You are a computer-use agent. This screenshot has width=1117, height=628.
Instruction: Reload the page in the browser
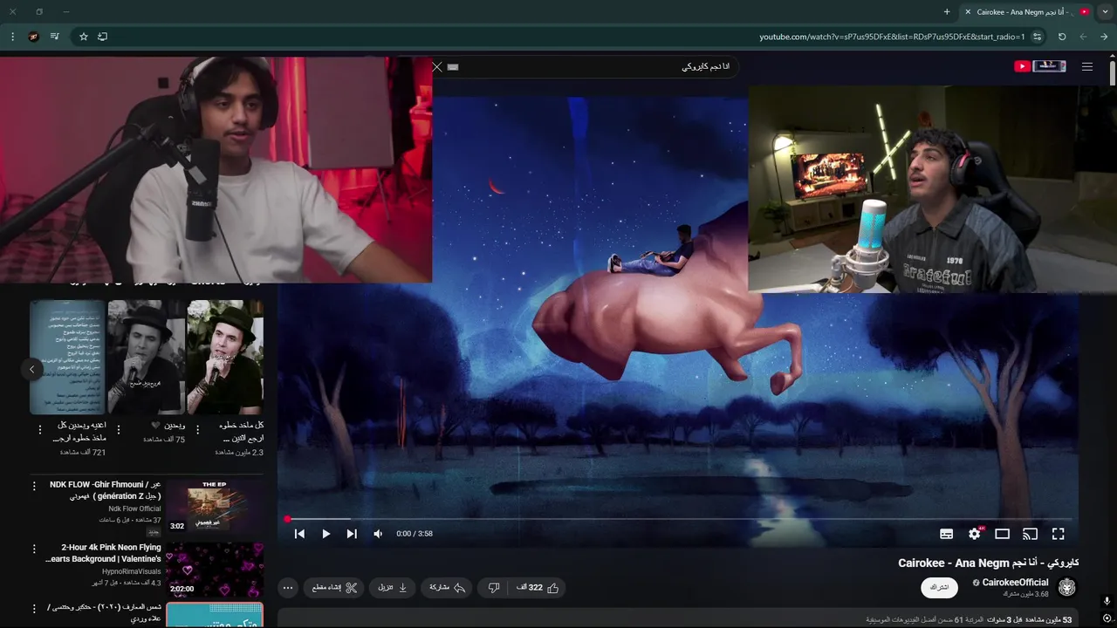tap(1062, 37)
